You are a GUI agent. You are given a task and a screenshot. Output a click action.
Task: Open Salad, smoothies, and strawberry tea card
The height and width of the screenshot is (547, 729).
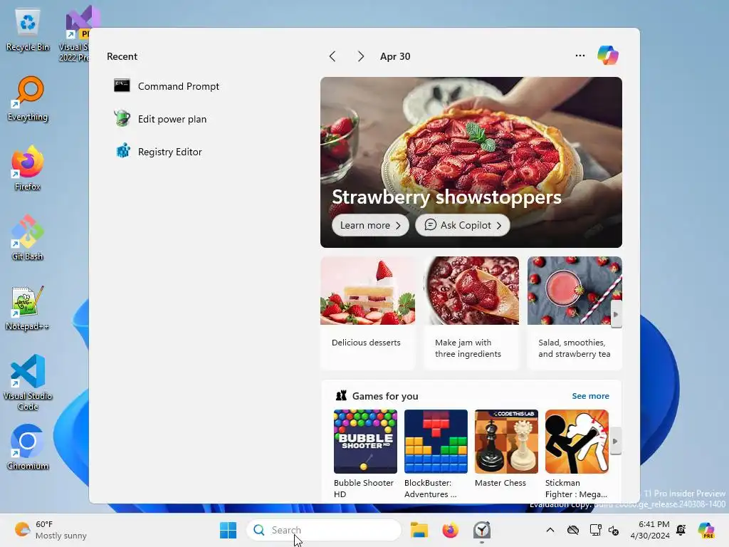click(575, 313)
